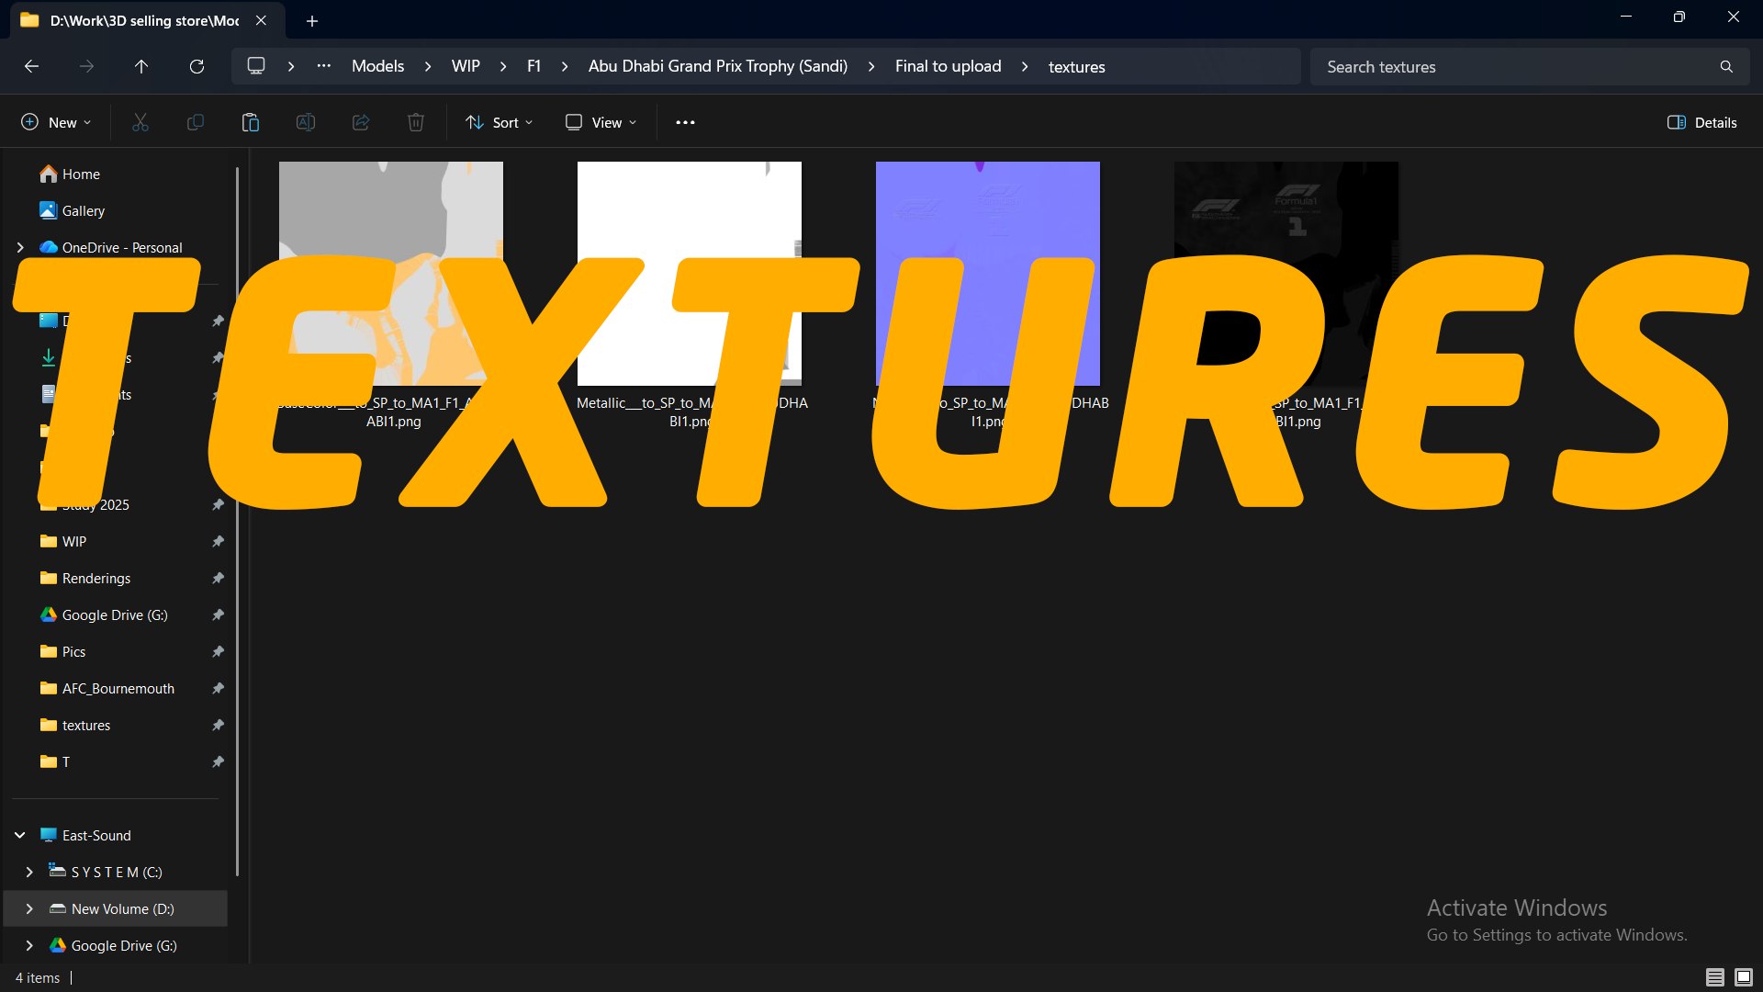Expand OneDrive - Personal tree node

[x=20, y=247]
